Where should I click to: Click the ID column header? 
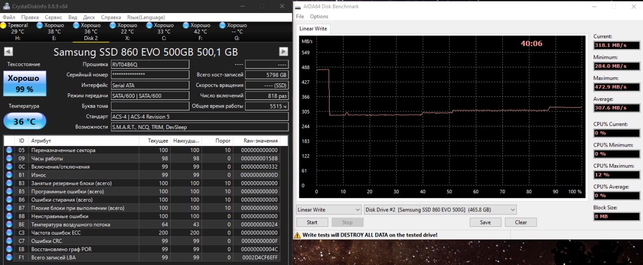click(x=22, y=141)
